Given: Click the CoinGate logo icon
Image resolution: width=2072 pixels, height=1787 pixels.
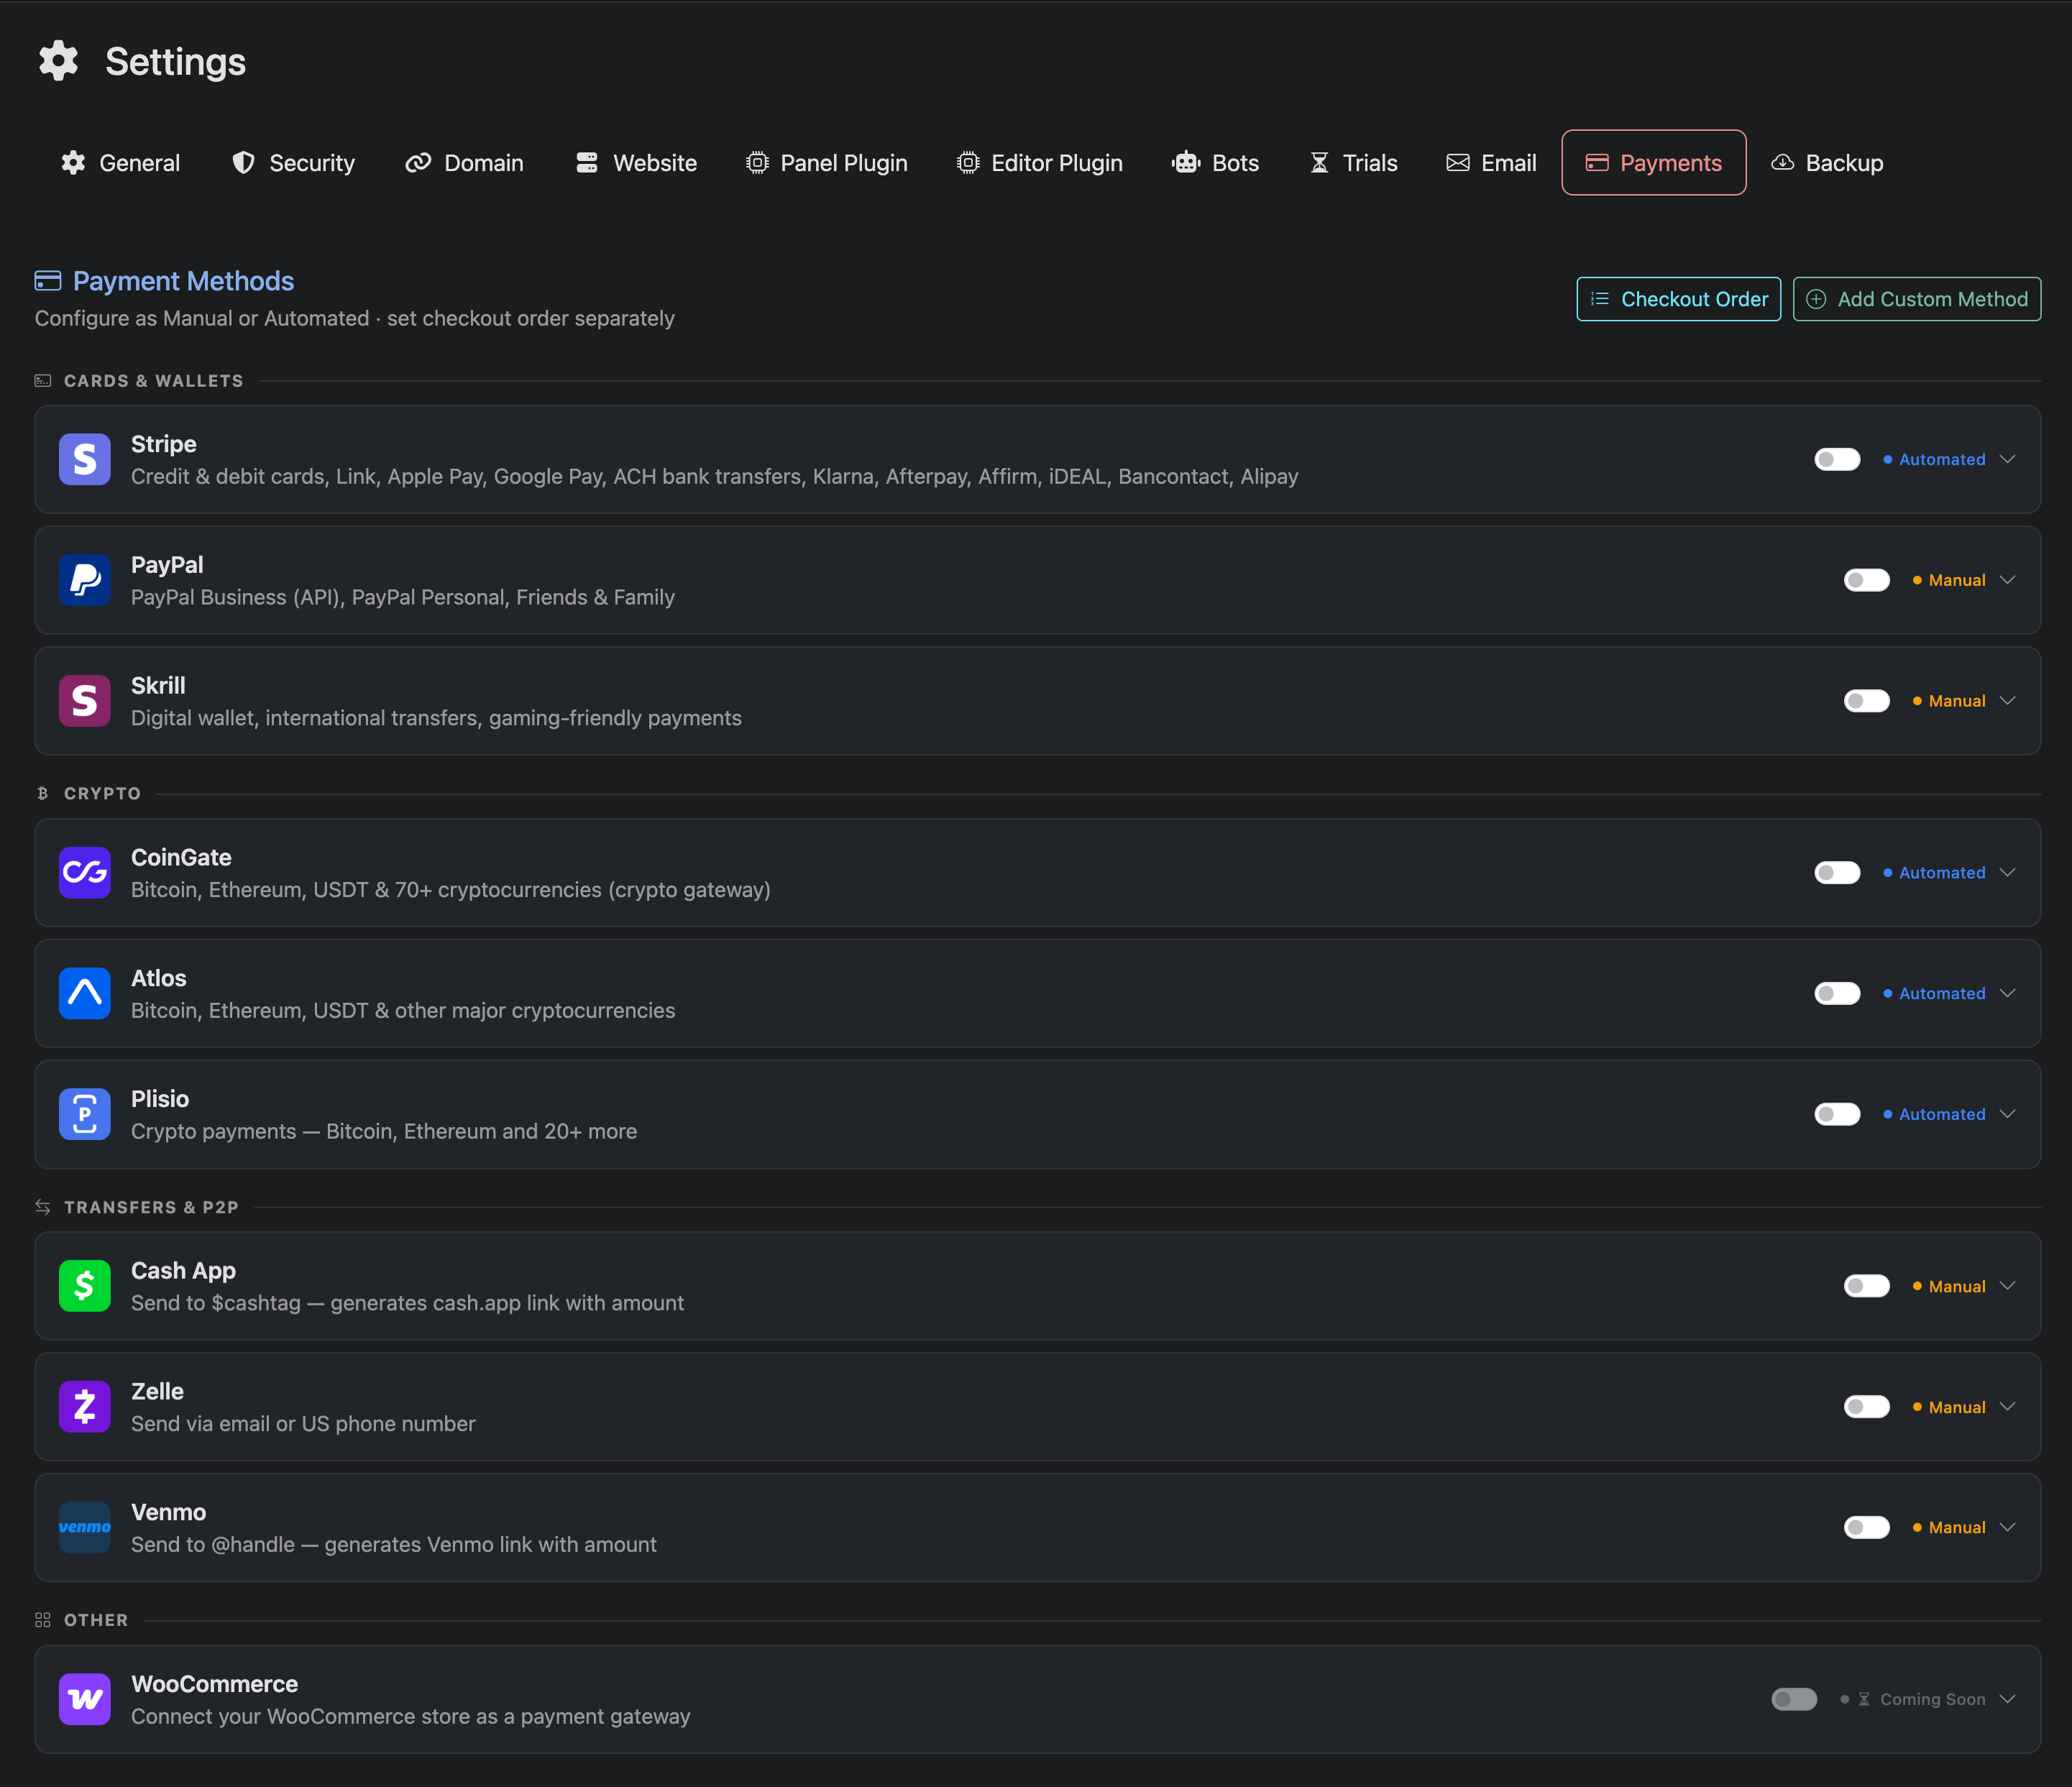Looking at the screenshot, I should (x=85, y=873).
